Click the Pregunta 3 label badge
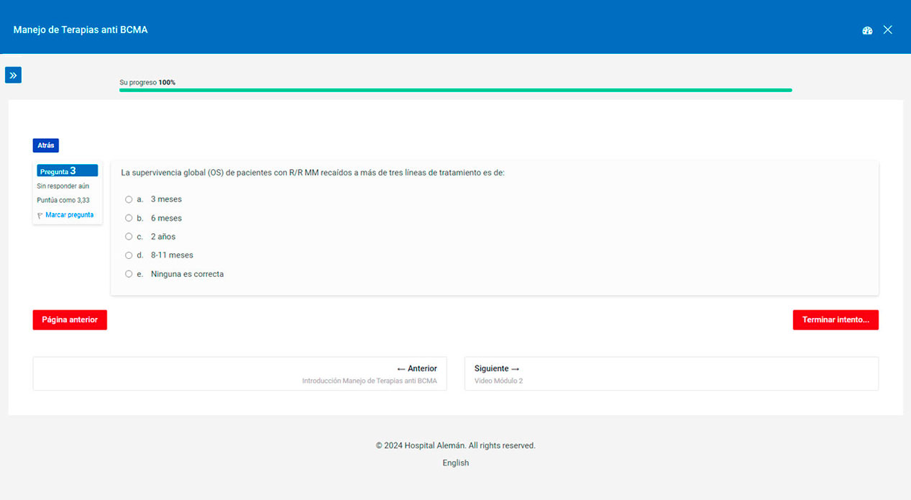 [67, 171]
